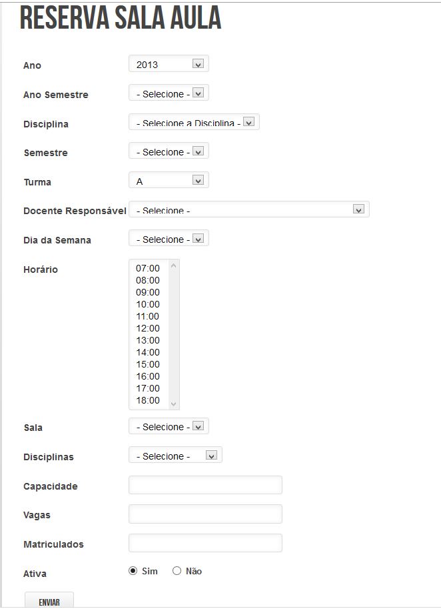
Task: Click into the Vagas text field
Action: pos(205,514)
